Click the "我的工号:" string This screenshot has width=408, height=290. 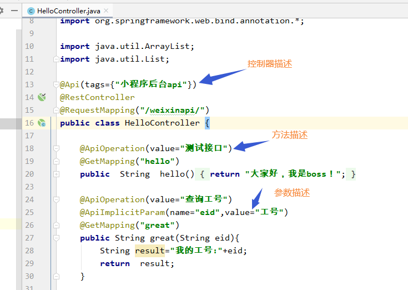point(196,250)
